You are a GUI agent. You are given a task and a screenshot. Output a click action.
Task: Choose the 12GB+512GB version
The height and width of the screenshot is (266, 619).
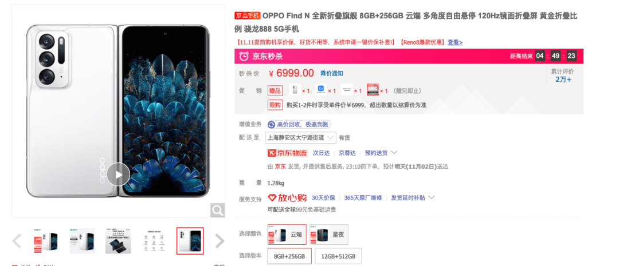tap(338, 256)
